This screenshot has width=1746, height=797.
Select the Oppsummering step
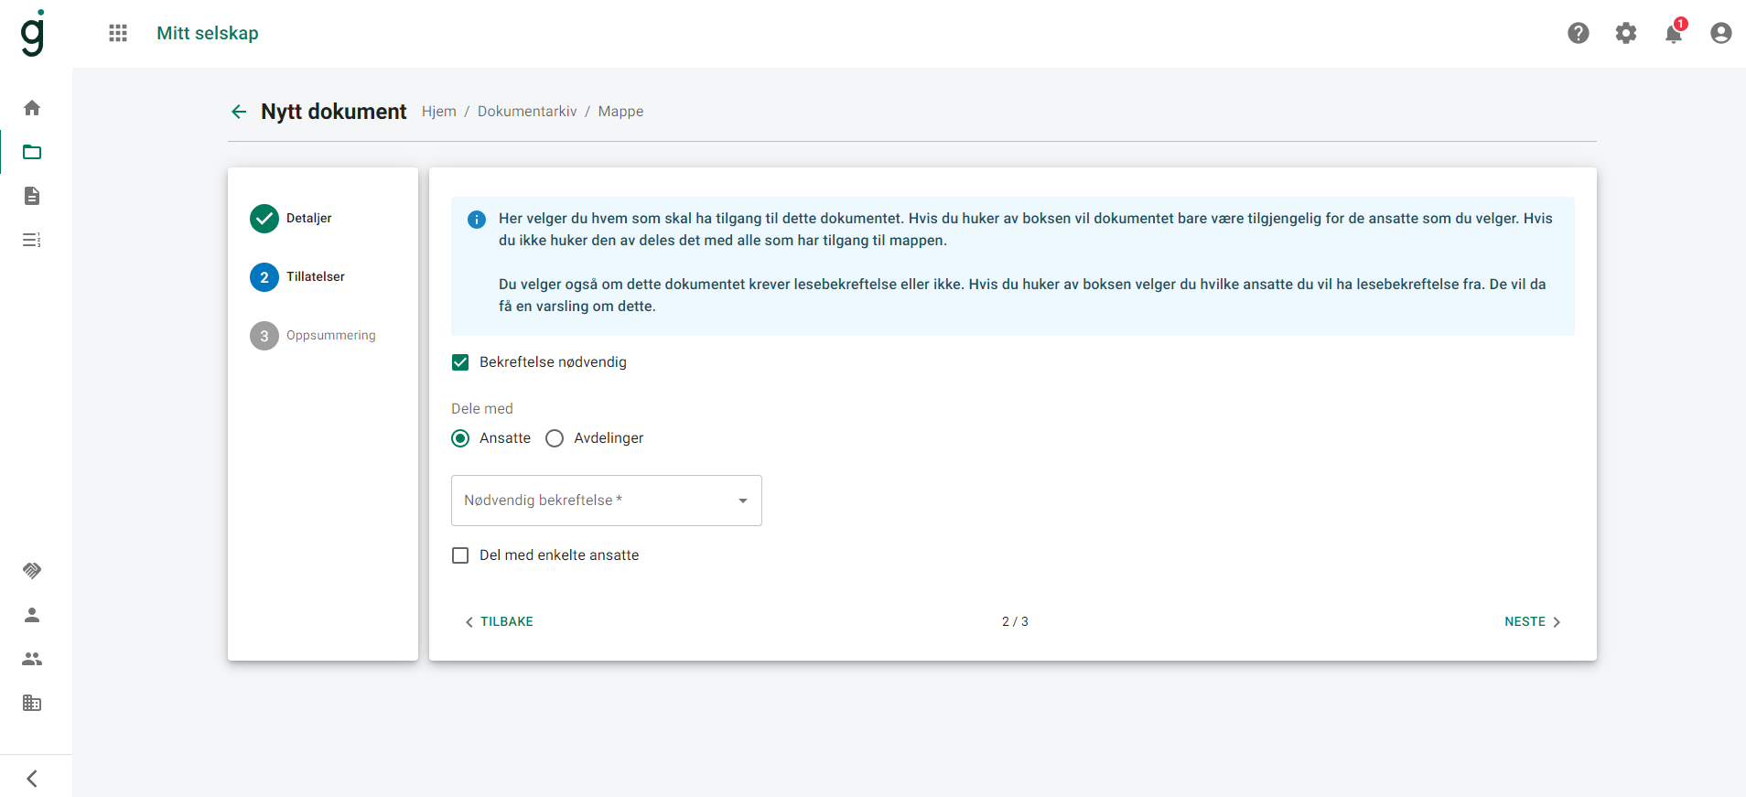[313, 336]
